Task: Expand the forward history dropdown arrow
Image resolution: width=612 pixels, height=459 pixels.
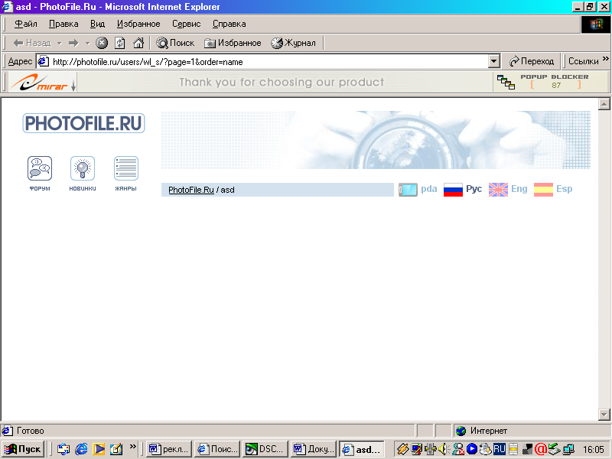Action: click(87, 43)
